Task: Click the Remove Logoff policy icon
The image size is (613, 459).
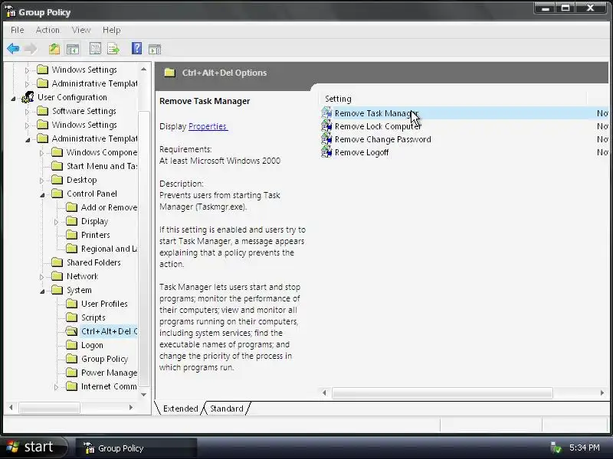Action: coord(326,151)
